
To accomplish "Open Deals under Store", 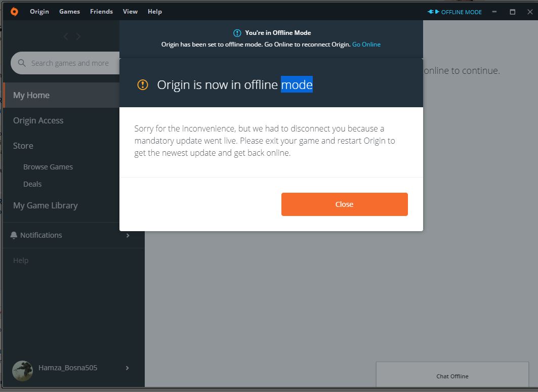I will tap(32, 184).
